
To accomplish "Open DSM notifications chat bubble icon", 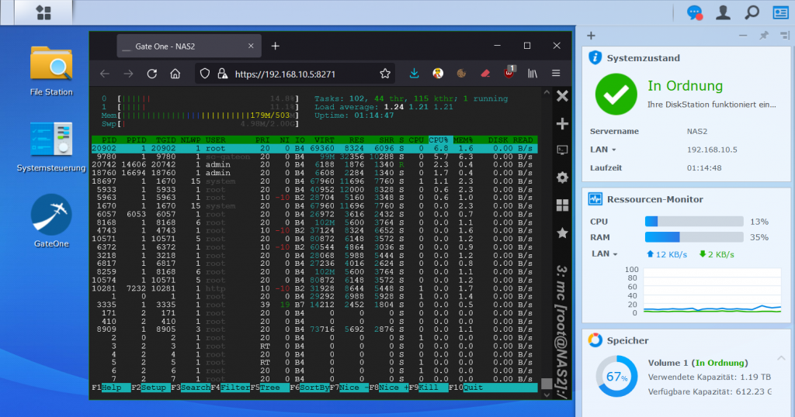I will tap(695, 12).
